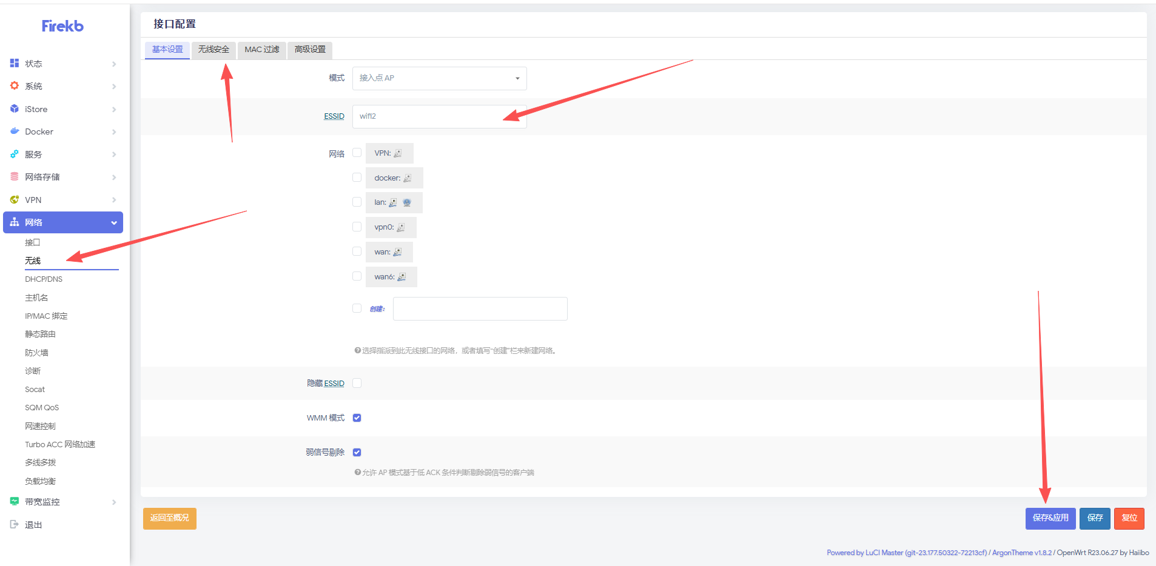Switch to the 基本设置 tab
1156x566 pixels.
coord(167,50)
